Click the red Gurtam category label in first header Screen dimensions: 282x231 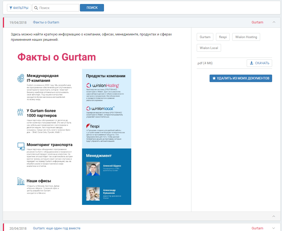[x=257, y=22]
